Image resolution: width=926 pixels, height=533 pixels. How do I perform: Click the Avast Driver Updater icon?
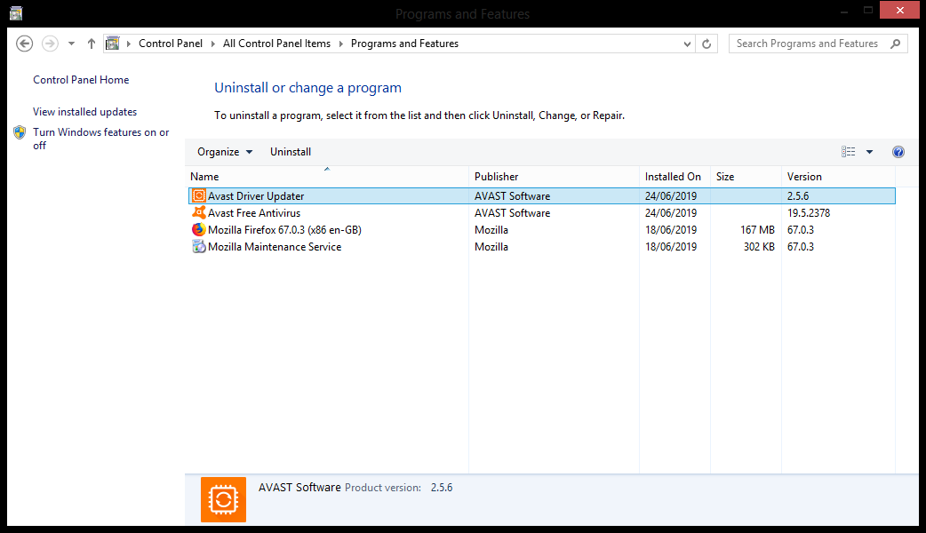click(x=199, y=196)
